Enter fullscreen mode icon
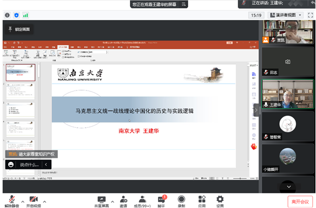Viewport: 316px width, 208px height. [x=311, y=15]
